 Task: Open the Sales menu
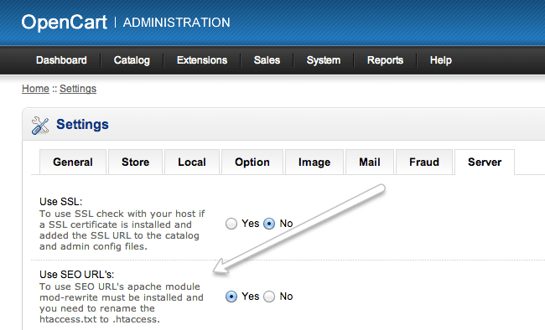[x=267, y=60]
